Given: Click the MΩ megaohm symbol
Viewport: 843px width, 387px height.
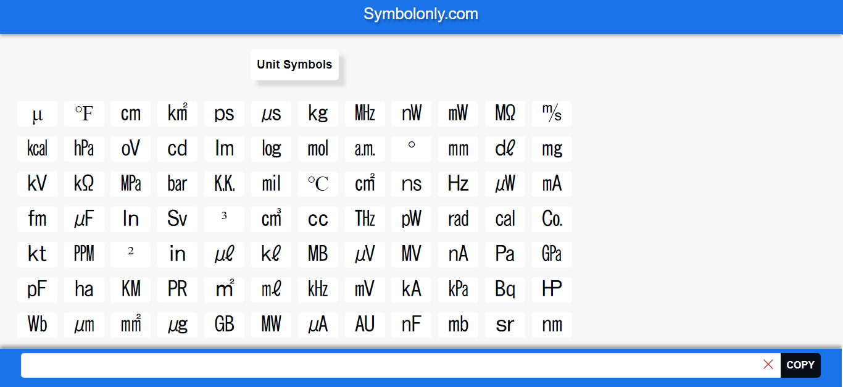Looking at the screenshot, I should click(505, 114).
